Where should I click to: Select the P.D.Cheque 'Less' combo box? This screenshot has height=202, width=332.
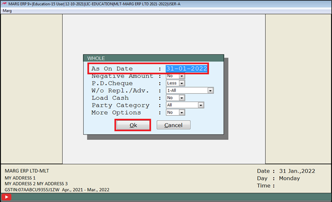coord(175,83)
